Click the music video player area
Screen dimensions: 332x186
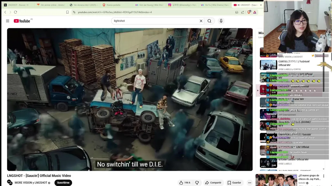click(130, 99)
